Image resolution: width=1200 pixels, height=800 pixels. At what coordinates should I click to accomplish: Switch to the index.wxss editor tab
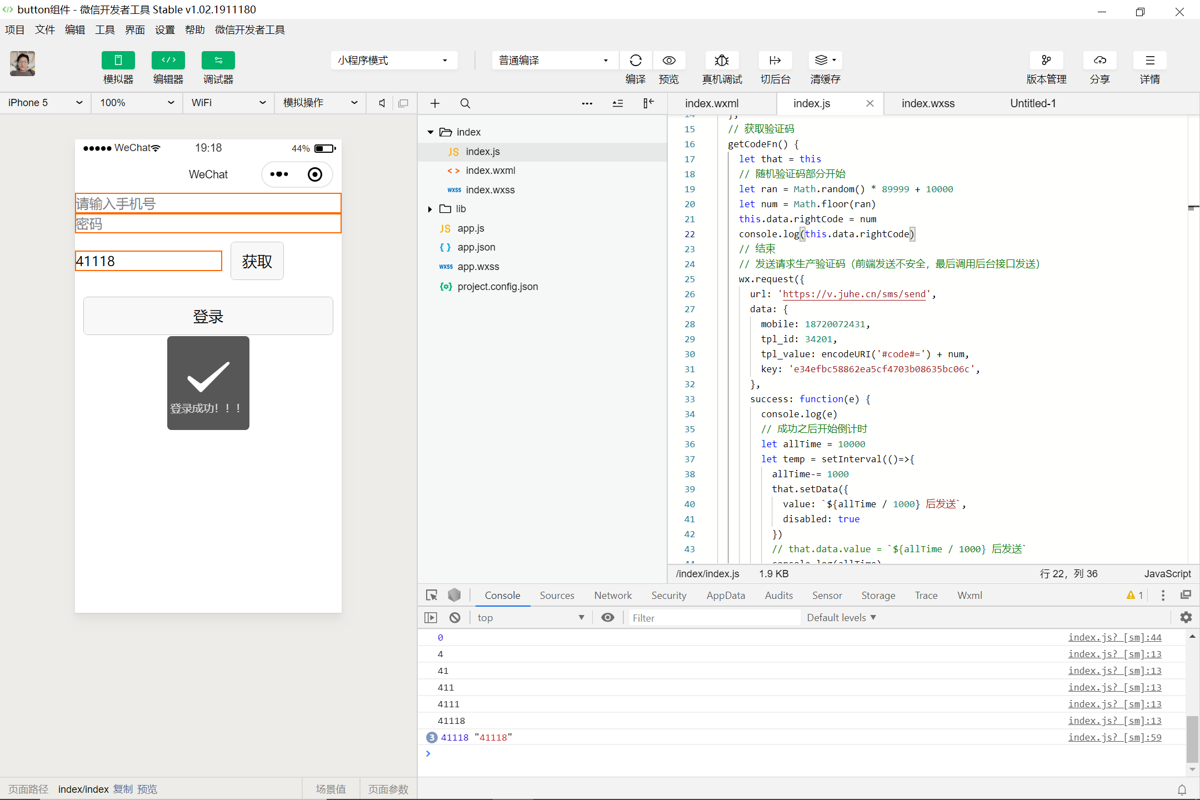point(928,103)
